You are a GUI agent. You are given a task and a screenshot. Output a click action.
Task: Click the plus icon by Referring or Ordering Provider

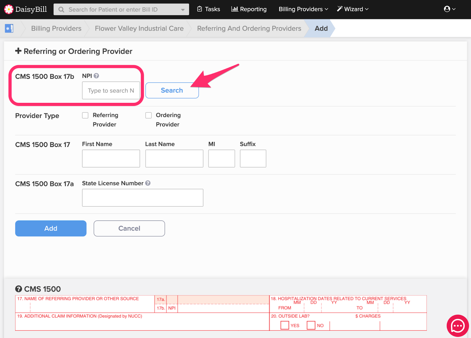(18, 51)
